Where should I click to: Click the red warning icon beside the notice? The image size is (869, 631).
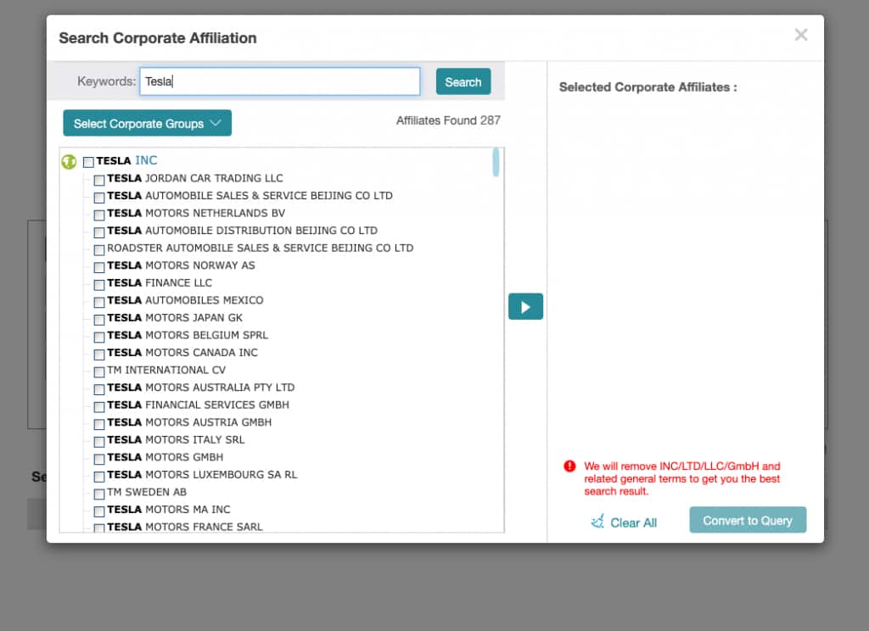pos(569,466)
